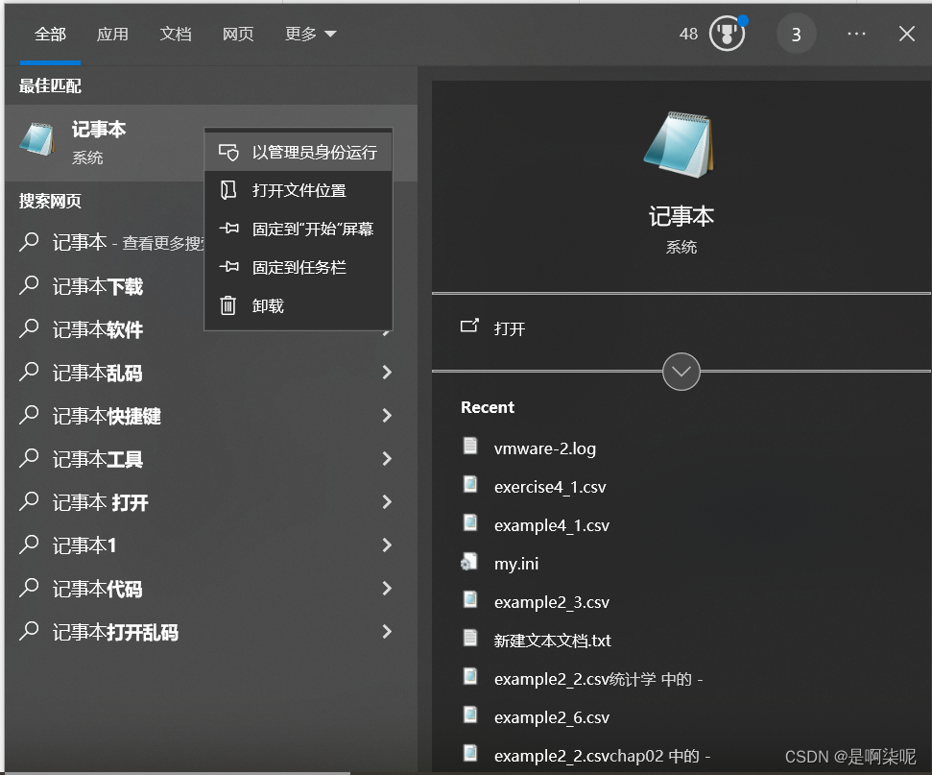Expand arrow for 记事本代码 suggestion
Viewport: 932px width, 775px height.
pos(387,589)
